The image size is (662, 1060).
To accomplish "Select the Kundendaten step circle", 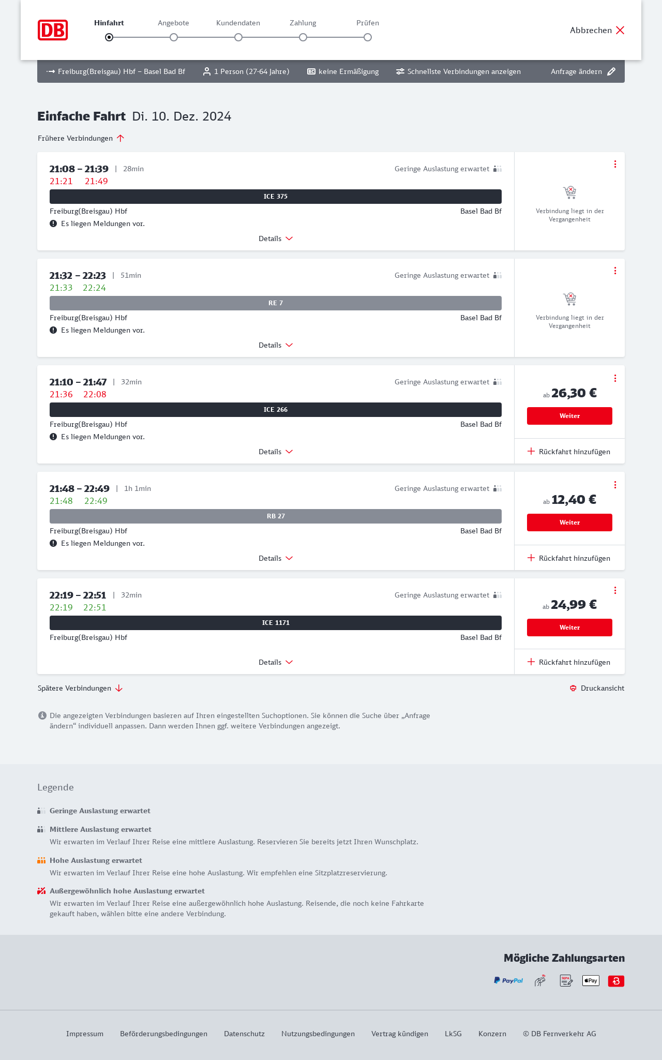I will tap(238, 37).
